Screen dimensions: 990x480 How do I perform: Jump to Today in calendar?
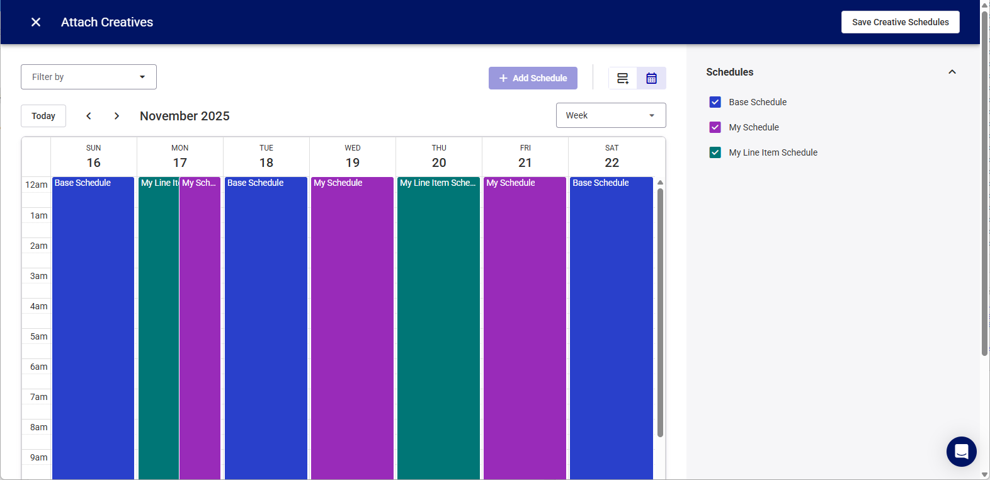pyautogui.click(x=43, y=116)
